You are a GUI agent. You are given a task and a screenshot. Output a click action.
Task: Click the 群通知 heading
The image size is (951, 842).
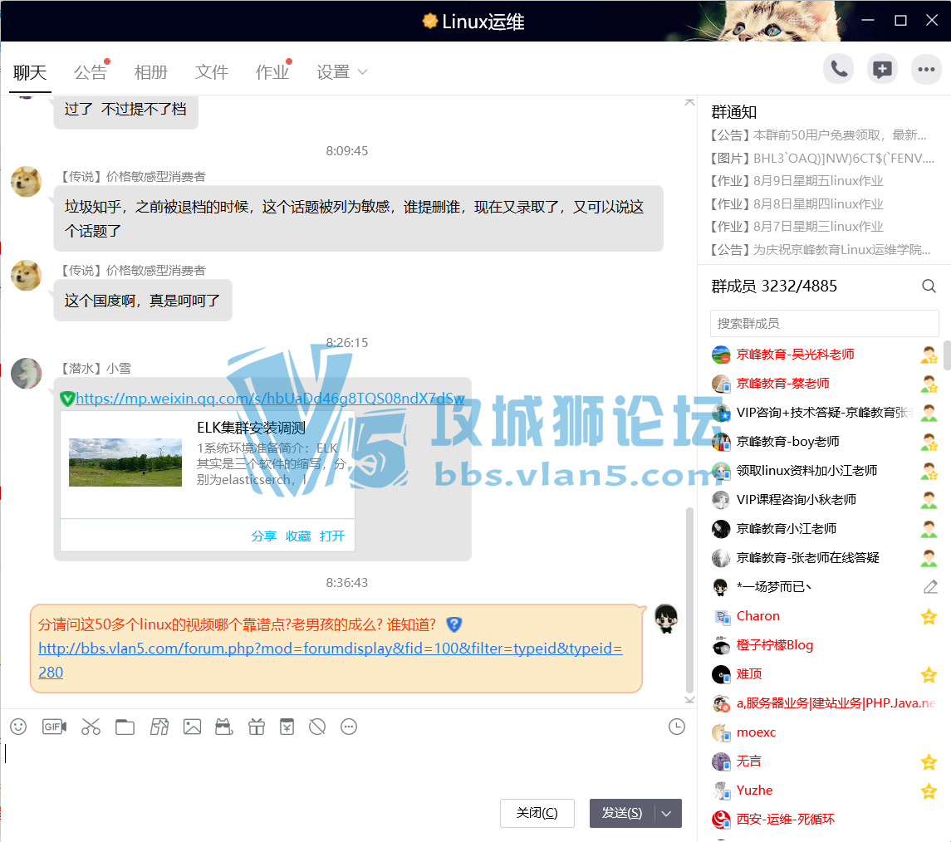(734, 112)
